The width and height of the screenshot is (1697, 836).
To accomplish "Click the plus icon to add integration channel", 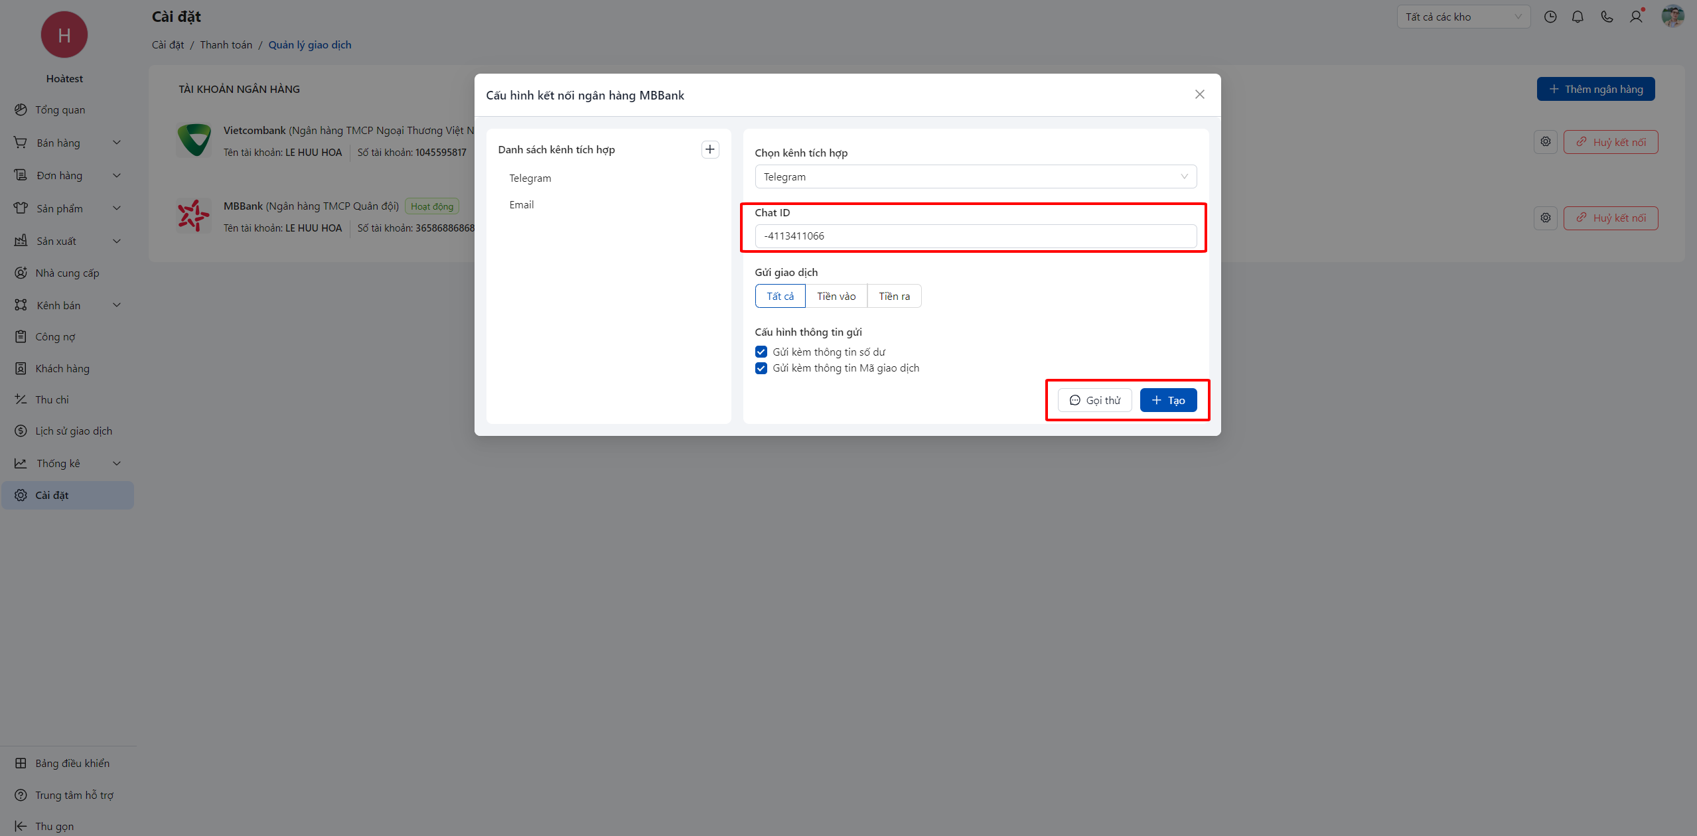I will tap(710, 149).
